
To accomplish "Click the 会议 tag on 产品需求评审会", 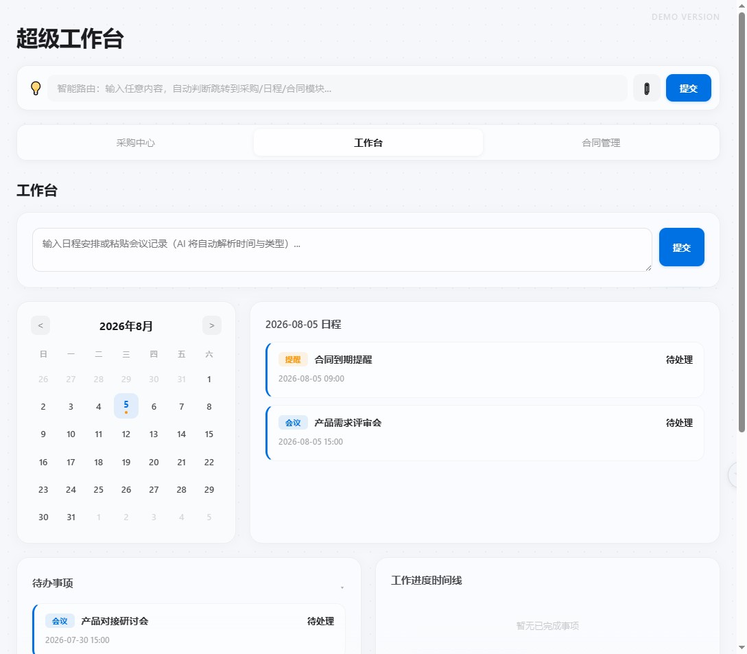I will point(293,423).
